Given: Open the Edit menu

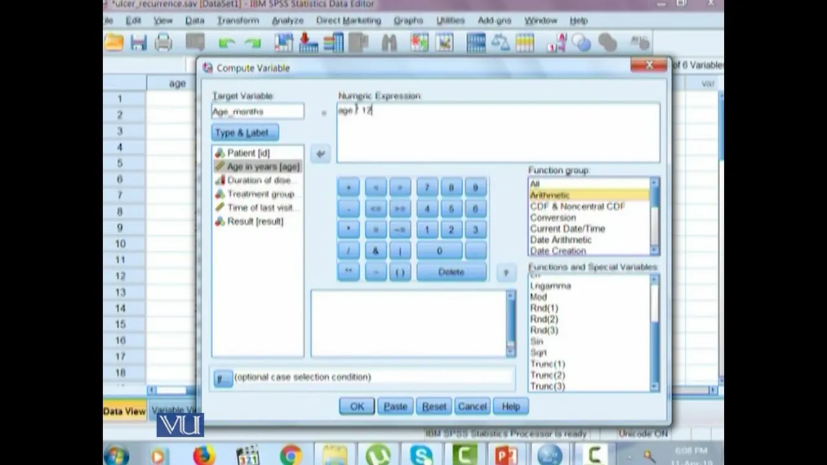Looking at the screenshot, I should click(x=134, y=21).
